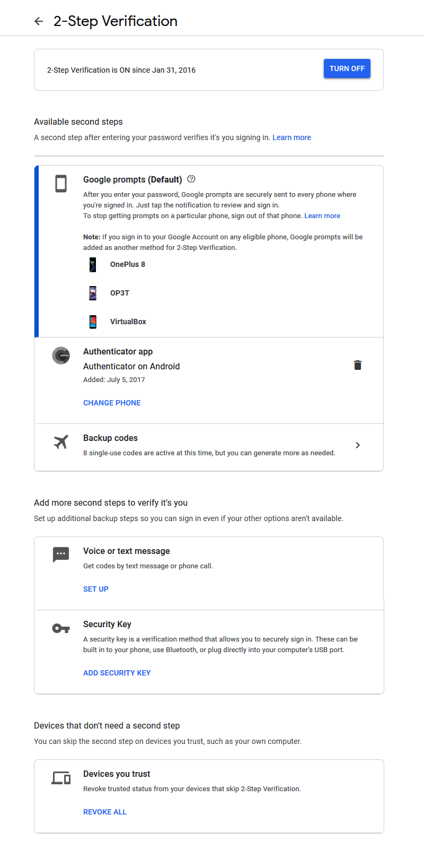The height and width of the screenshot is (849, 424).
Task: Click the back arrow icon
Action: tap(39, 21)
